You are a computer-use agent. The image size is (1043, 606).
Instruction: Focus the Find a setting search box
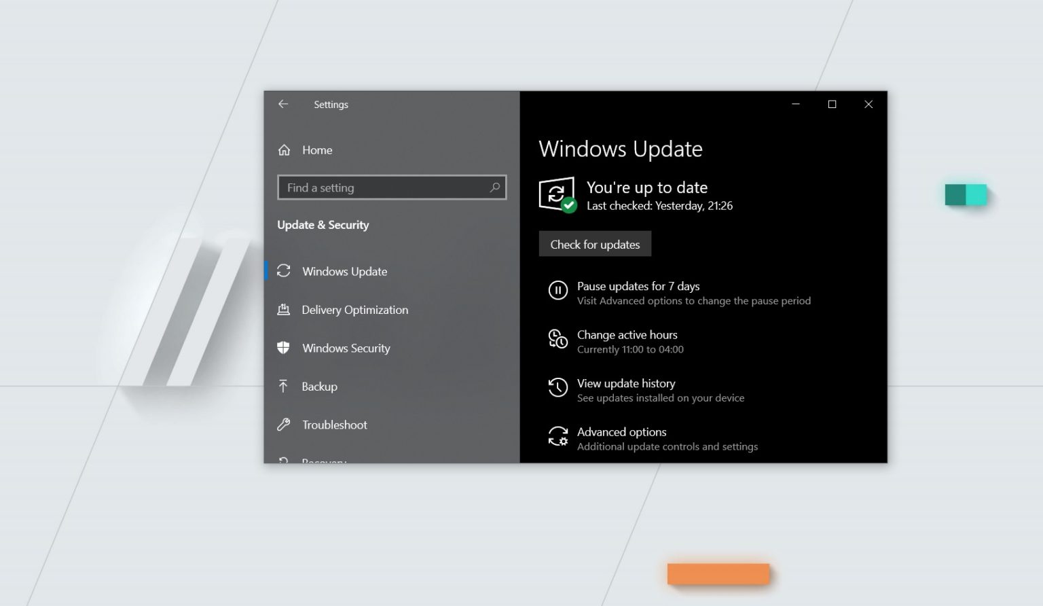tap(392, 188)
